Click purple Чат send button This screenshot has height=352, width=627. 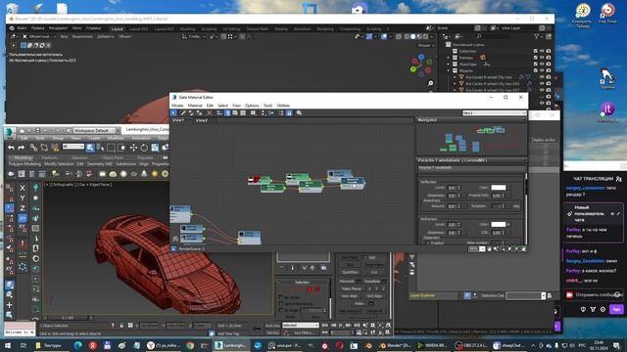pos(616,309)
